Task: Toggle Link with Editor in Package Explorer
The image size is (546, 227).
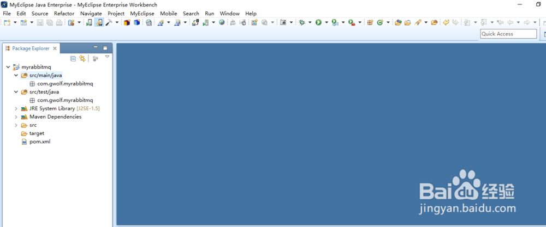Action: click(82, 59)
